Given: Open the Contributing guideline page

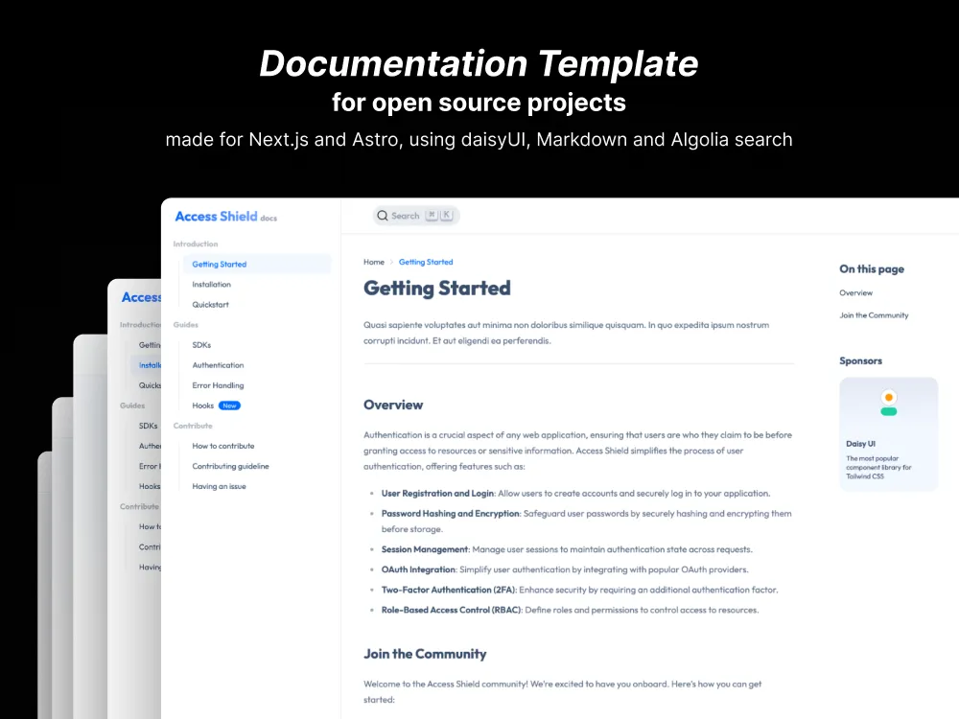Looking at the screenshot, I should pyautogui.click(x=230, y=466).
